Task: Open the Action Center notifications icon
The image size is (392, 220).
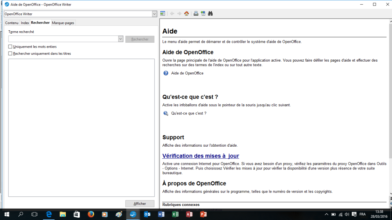Action: click(354, 214)
